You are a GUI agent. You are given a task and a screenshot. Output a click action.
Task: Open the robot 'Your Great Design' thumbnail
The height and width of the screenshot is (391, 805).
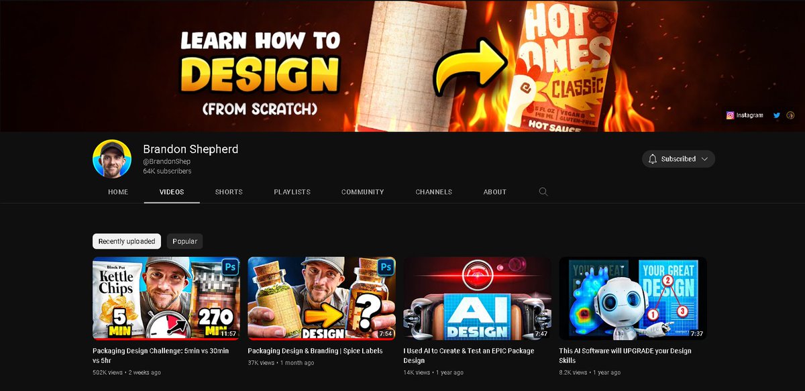(633, 298)
